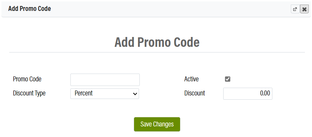
Task: Click the Discount Type label
Action: pyautogui.click(x=29, y=93)
